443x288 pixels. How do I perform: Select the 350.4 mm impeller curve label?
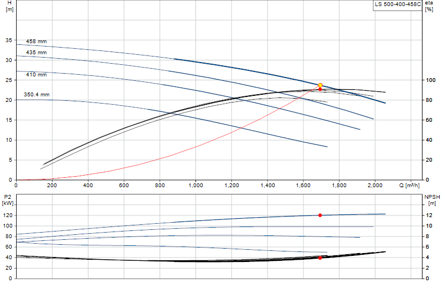(37, 94)
